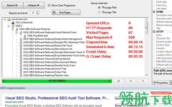
Task: Select 0068 /Pigafetta-Bot tree row
Action: pos(38,36)
